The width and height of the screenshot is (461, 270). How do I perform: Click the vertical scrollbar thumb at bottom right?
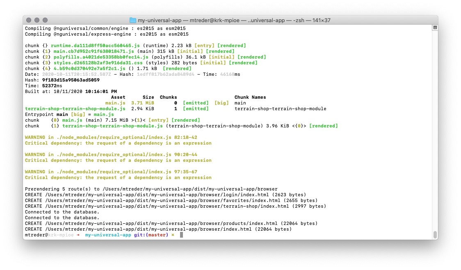(x=435, y=235)
